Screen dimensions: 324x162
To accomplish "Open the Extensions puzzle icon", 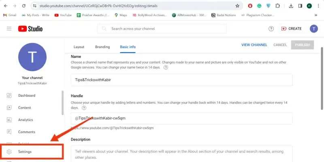I will (x=277, y=6).
